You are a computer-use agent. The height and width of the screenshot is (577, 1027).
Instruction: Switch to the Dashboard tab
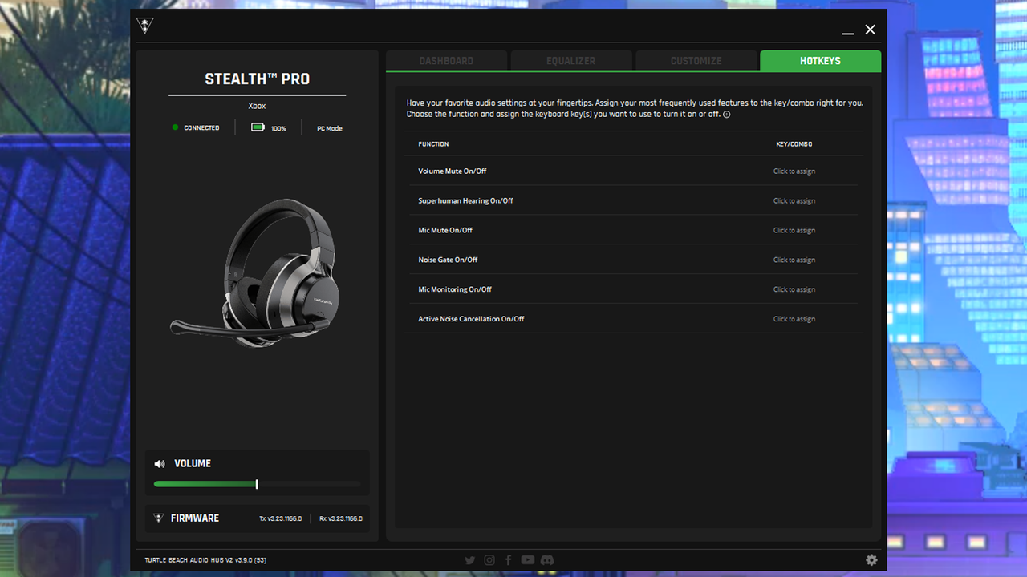pyautogui.click(x=446, y=61)
